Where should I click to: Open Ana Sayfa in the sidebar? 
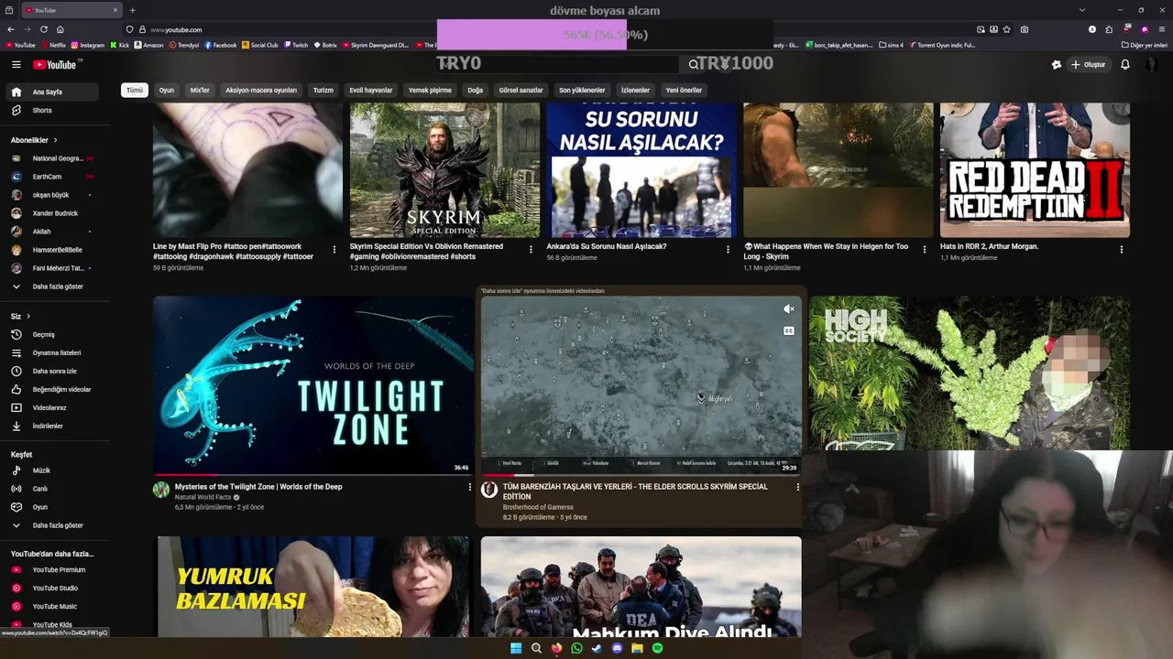51,92
